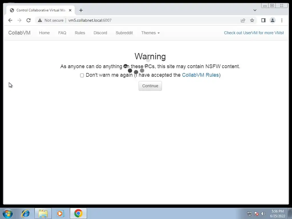The height and width of the screenshot is (219, 292).
Task: Follow the Check out UserVM link
Action: point(254,33)
